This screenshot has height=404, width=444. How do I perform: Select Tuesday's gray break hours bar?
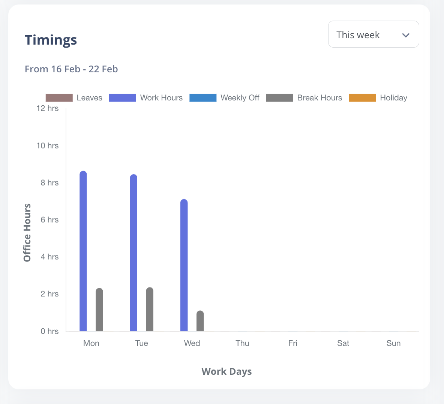pos(150,309)
